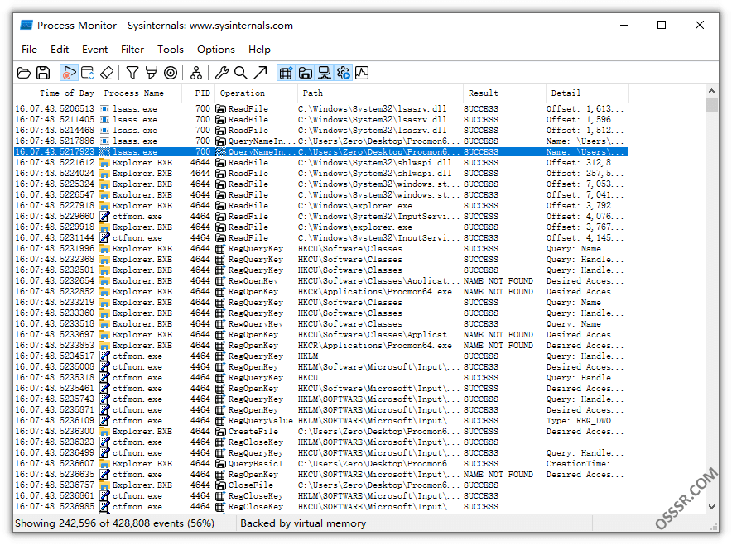
Task: Toggle Show File System Activity
Action: [x=305, y=73]
